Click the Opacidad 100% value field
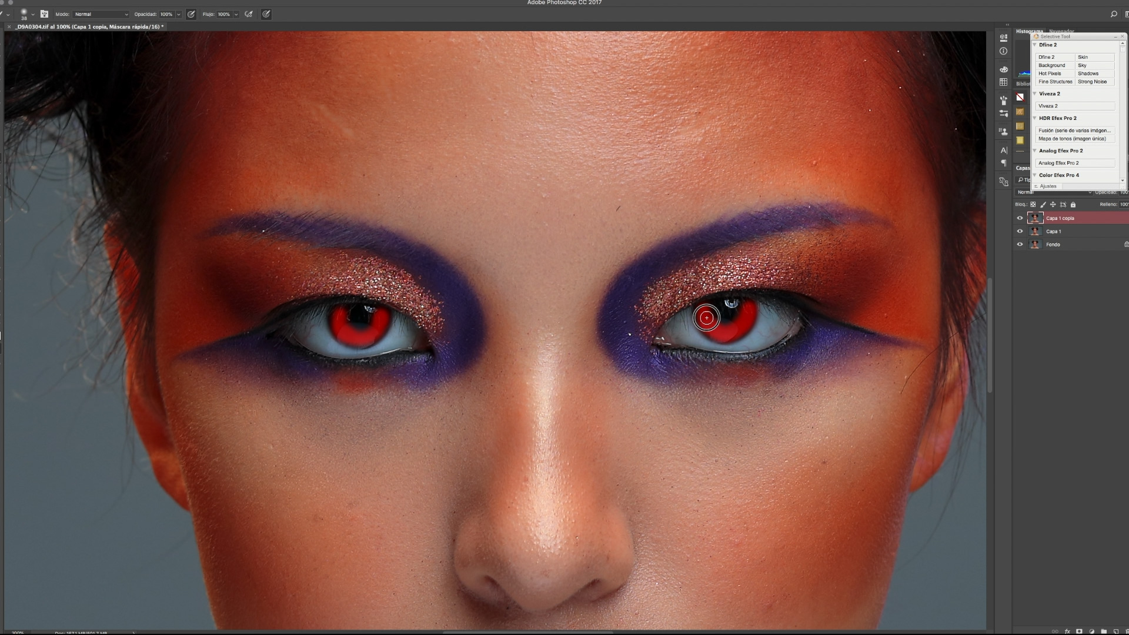Image resolution: width=1129 pixels, height=635 pixels. 166,14
